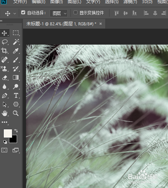Select the Brush tool

click(x=16, y=60)
